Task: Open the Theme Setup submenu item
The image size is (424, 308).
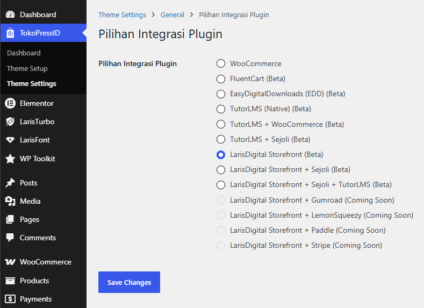Action: [x=27, y=68]
